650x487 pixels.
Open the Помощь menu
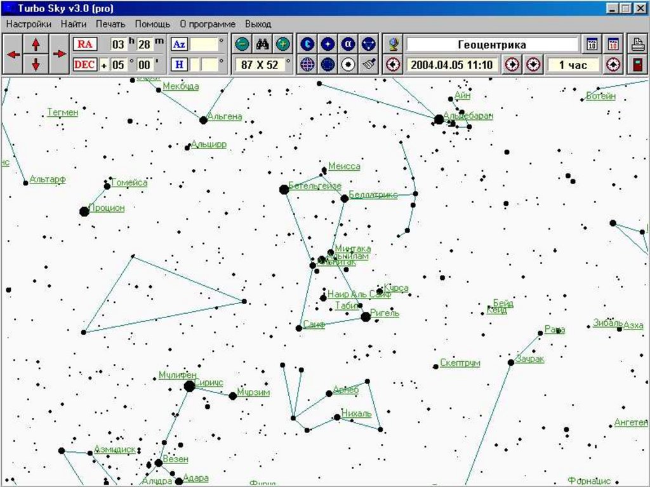click(x=152, y=24)
